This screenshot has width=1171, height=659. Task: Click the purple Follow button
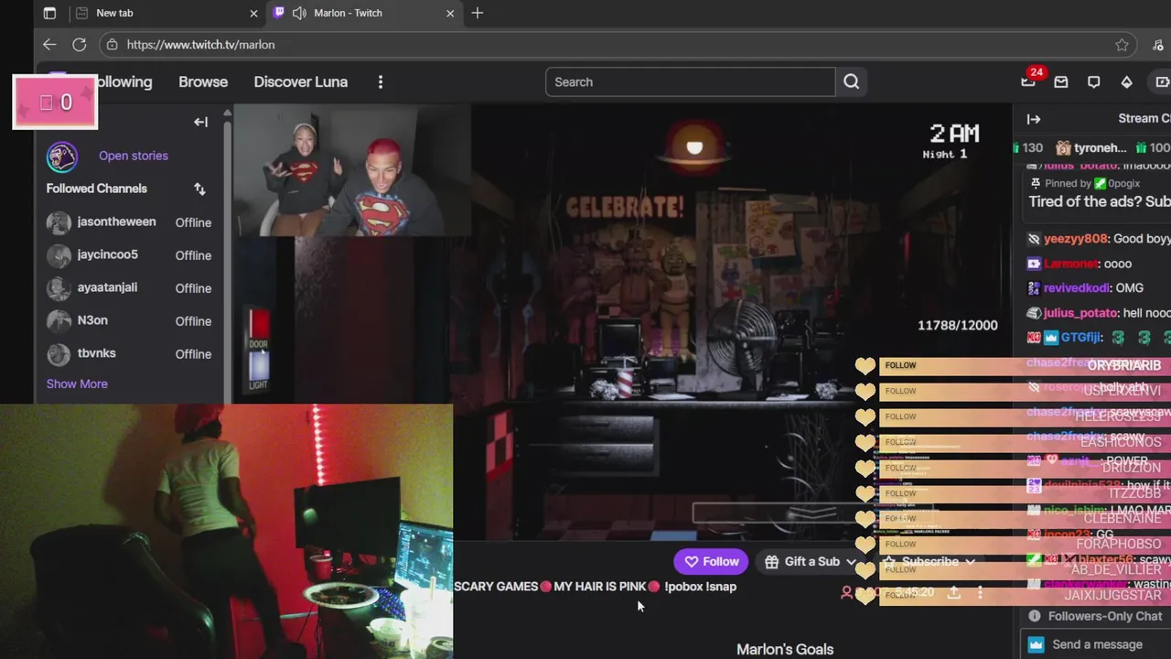[712, 562]
